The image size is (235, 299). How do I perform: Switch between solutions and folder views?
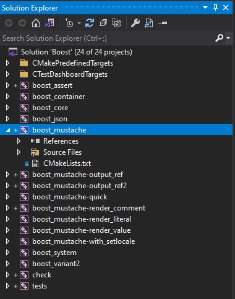(x=49, y=23)
